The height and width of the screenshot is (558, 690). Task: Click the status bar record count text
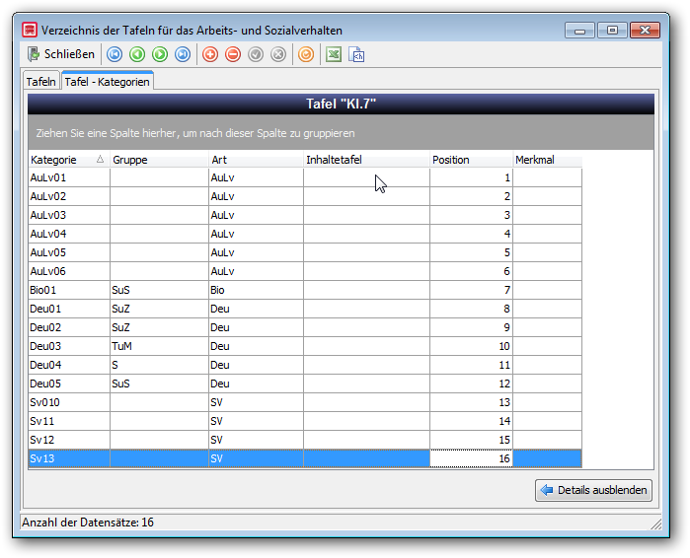tap(88, 523)
